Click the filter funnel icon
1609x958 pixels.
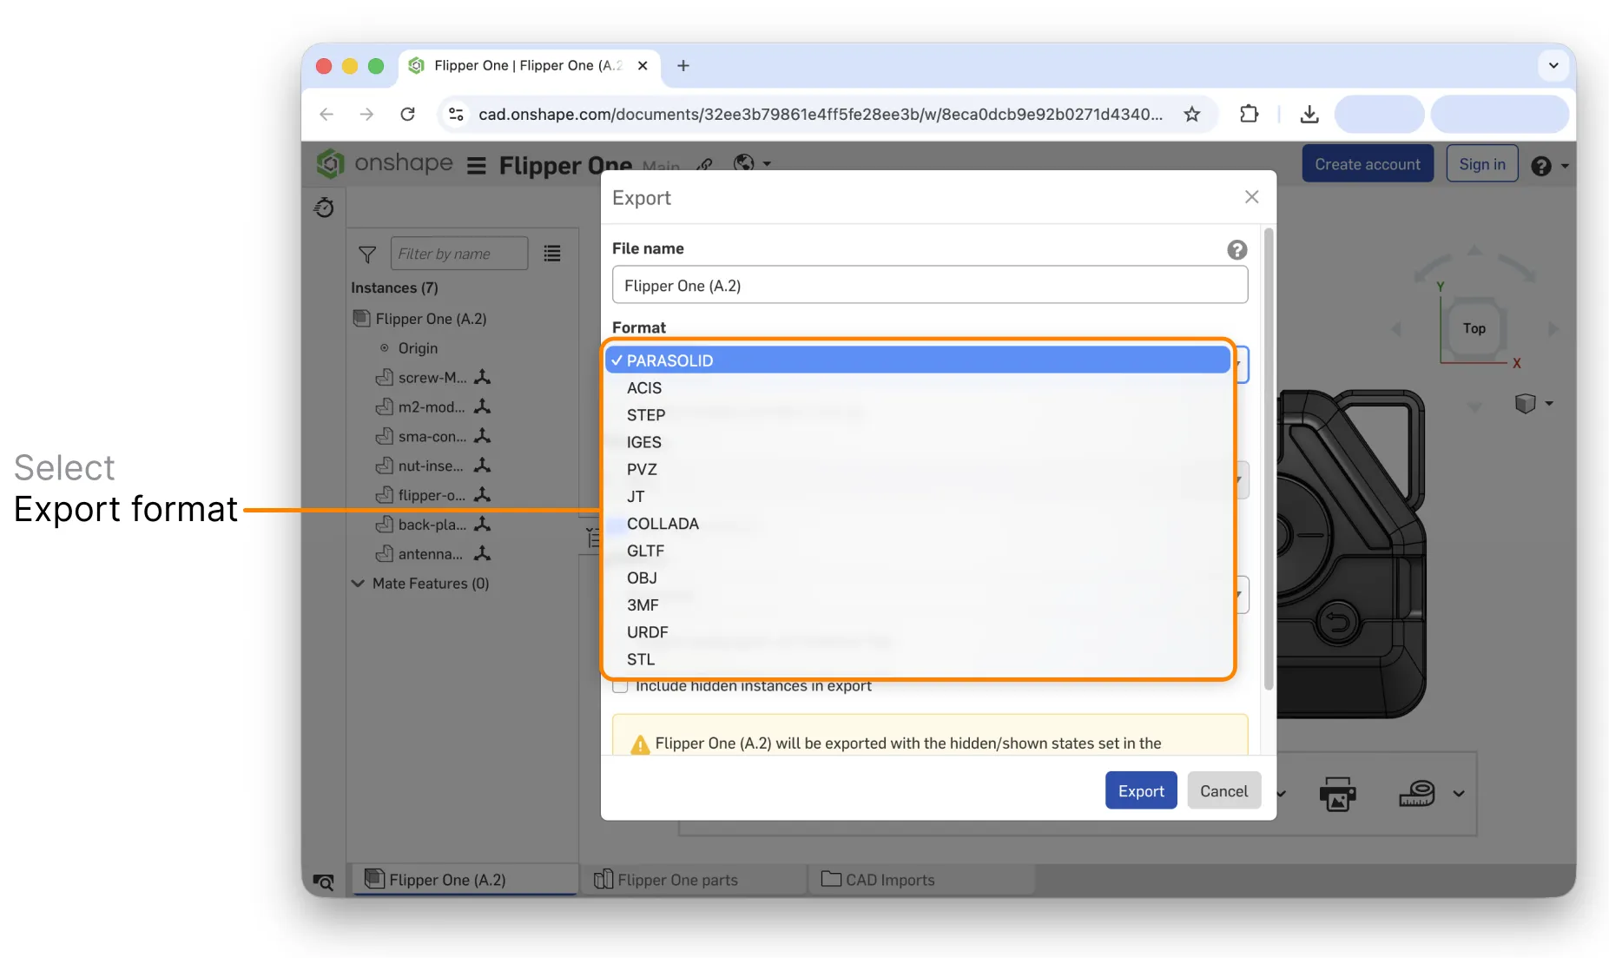coord(367,254)
